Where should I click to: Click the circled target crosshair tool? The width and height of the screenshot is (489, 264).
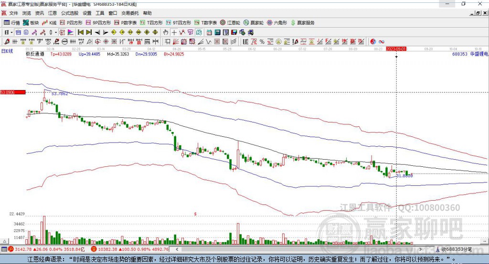point(97,41)
